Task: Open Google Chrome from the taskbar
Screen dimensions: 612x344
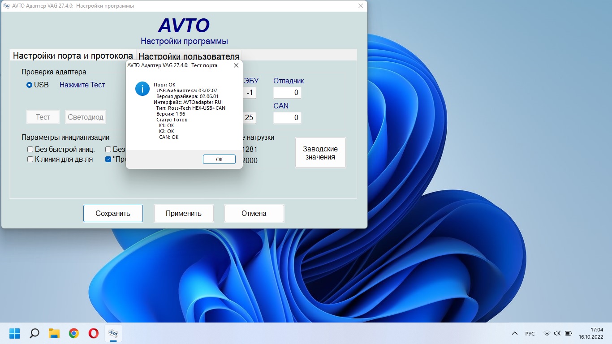Action: point(74,333)
